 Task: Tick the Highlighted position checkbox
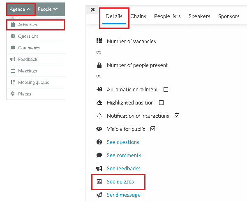pos(161,102)
